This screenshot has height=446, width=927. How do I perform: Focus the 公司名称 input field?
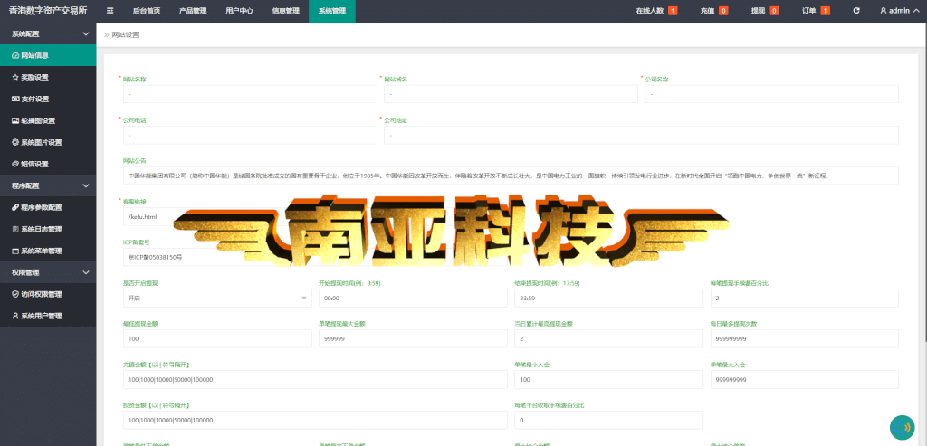click(771, 94)
